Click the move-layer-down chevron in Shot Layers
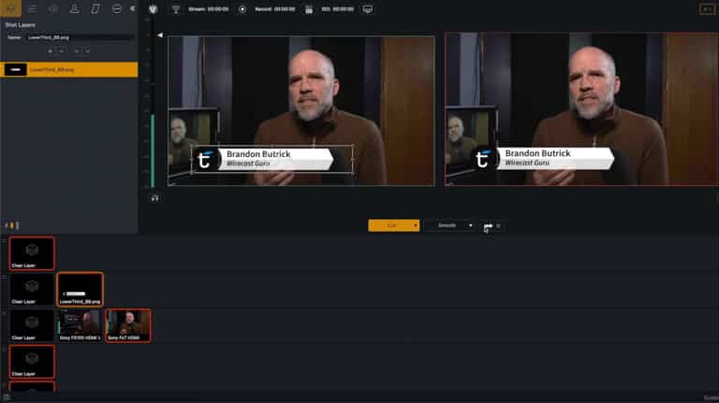 point(88,50)
